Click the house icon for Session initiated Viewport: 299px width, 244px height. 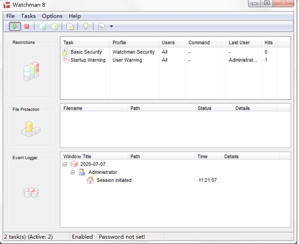tap(90, 180)
